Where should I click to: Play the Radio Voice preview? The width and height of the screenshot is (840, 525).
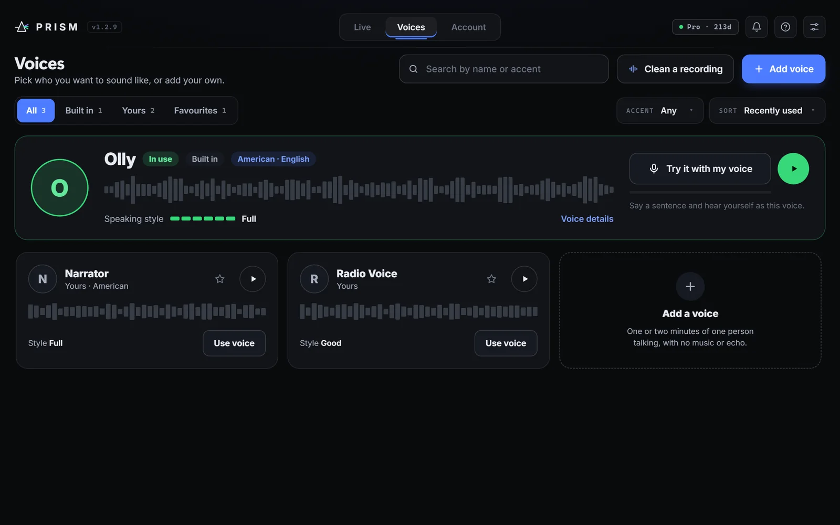524,279
